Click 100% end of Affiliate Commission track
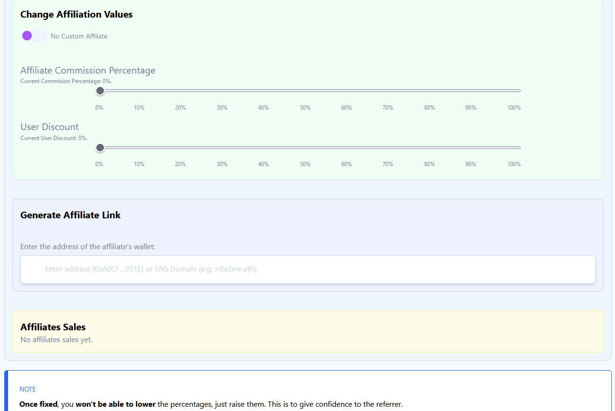615x411 pixels. [x=519, y=91]
